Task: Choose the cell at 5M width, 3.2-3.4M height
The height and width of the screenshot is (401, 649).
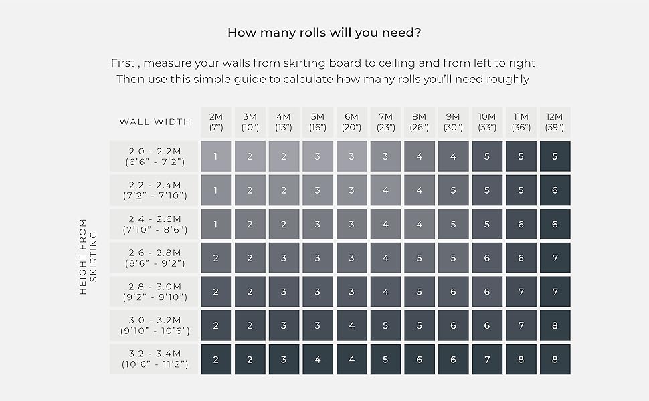Action: click(x=318, y=359)
